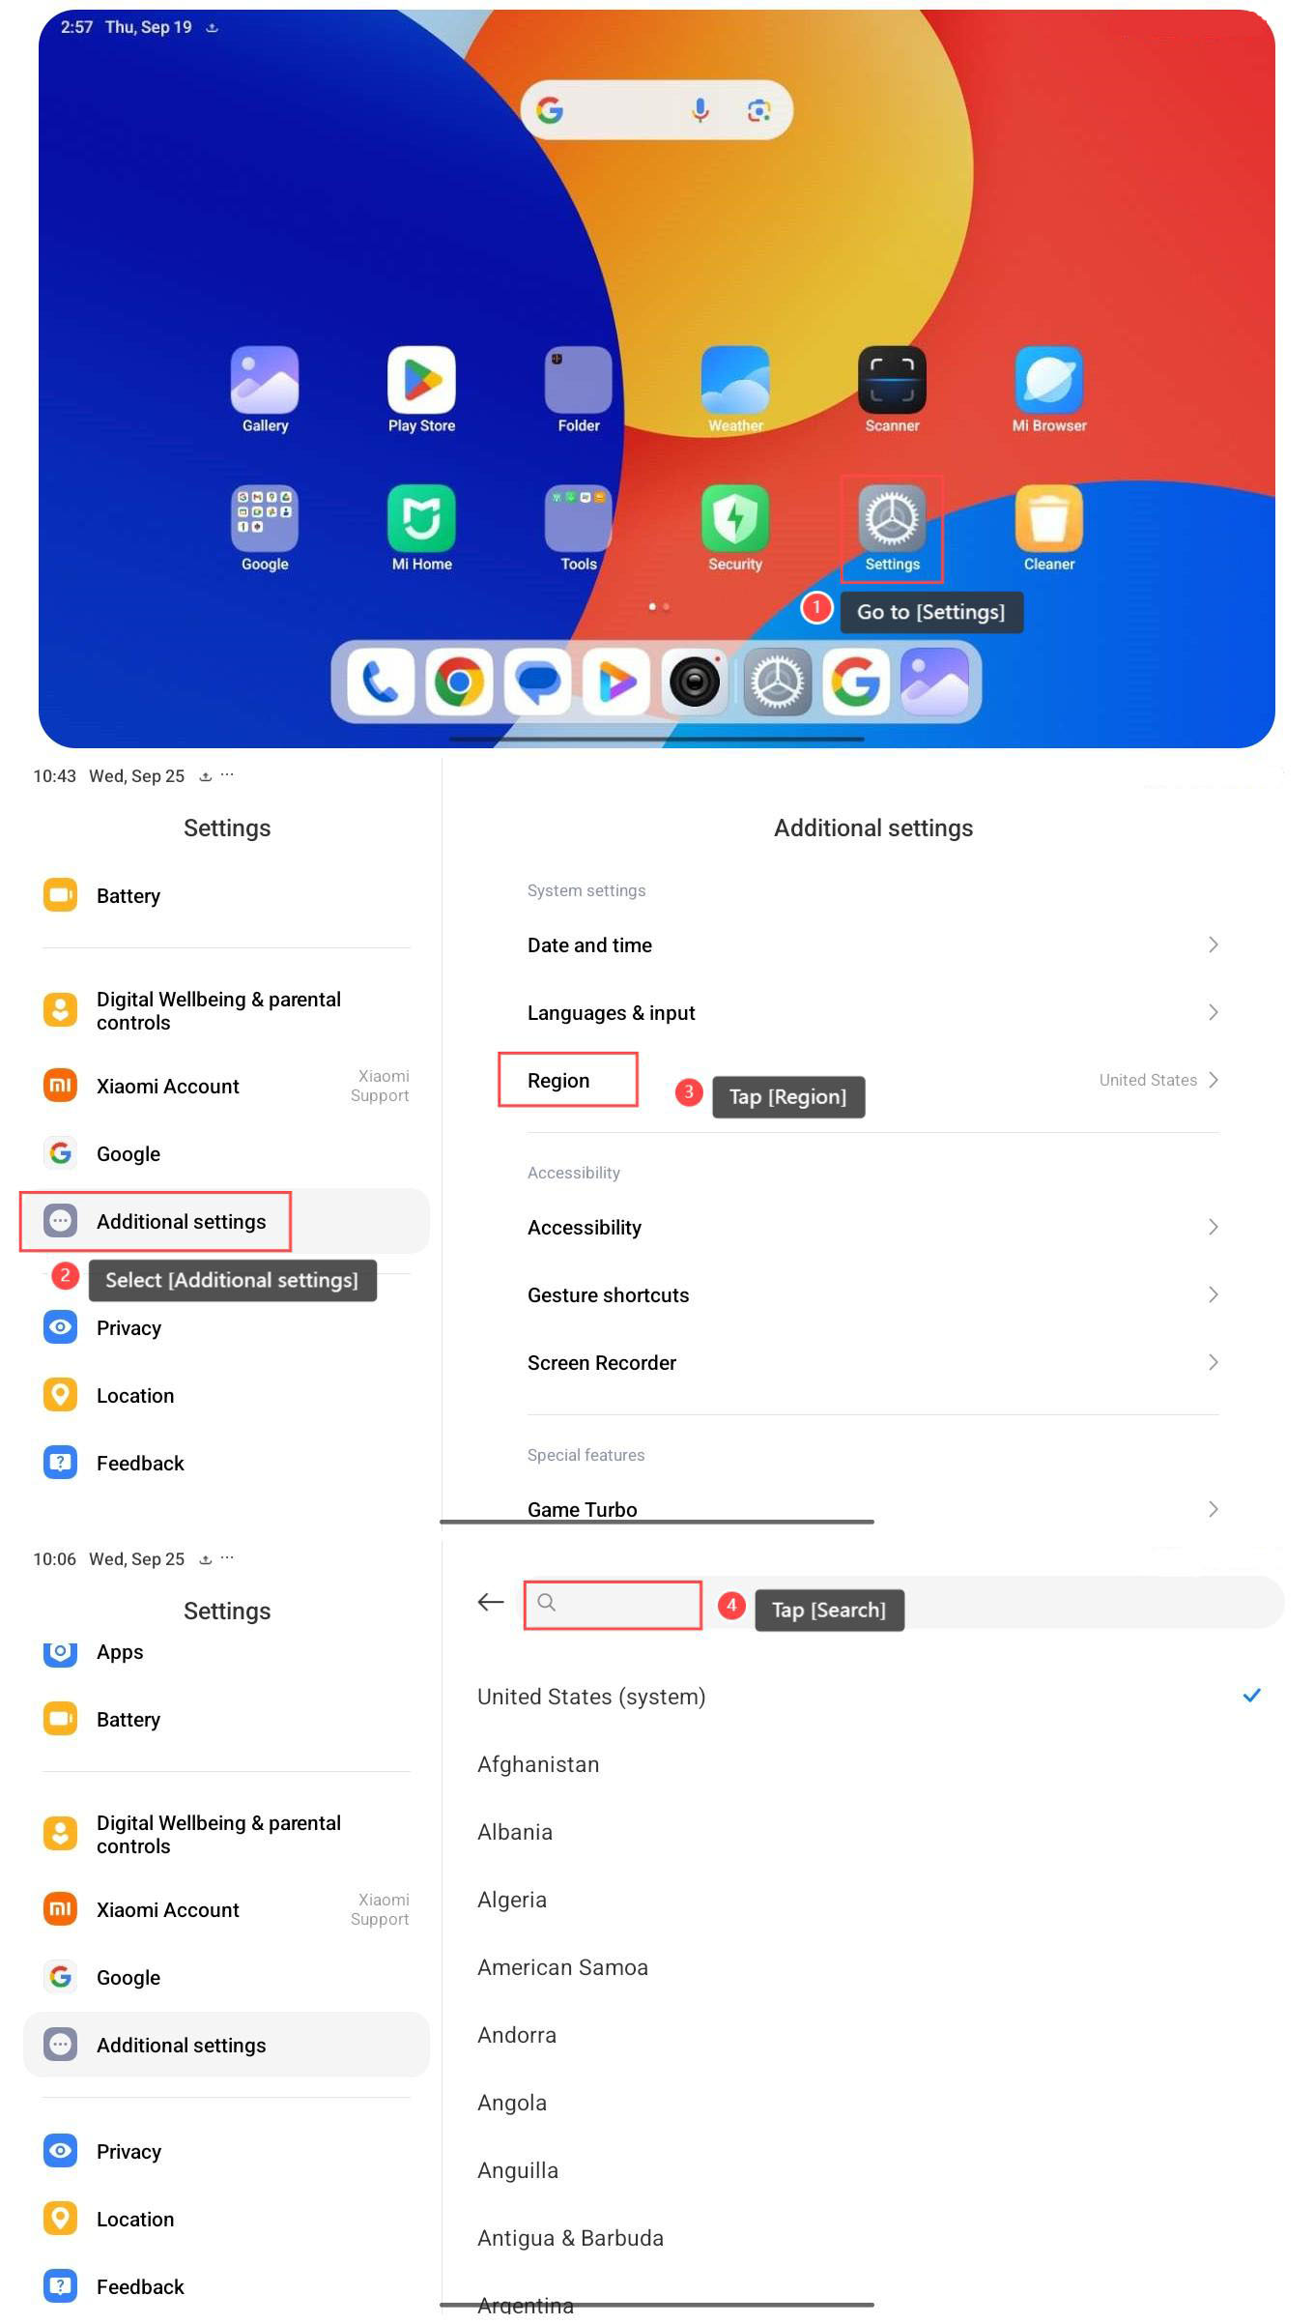
Task: Open the Cleaner app
Action: (1048, 519)
